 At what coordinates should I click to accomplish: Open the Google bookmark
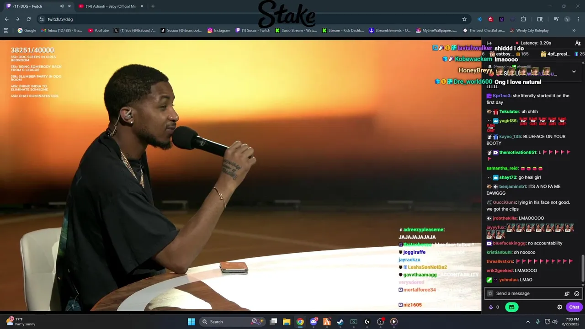[27, 31]
